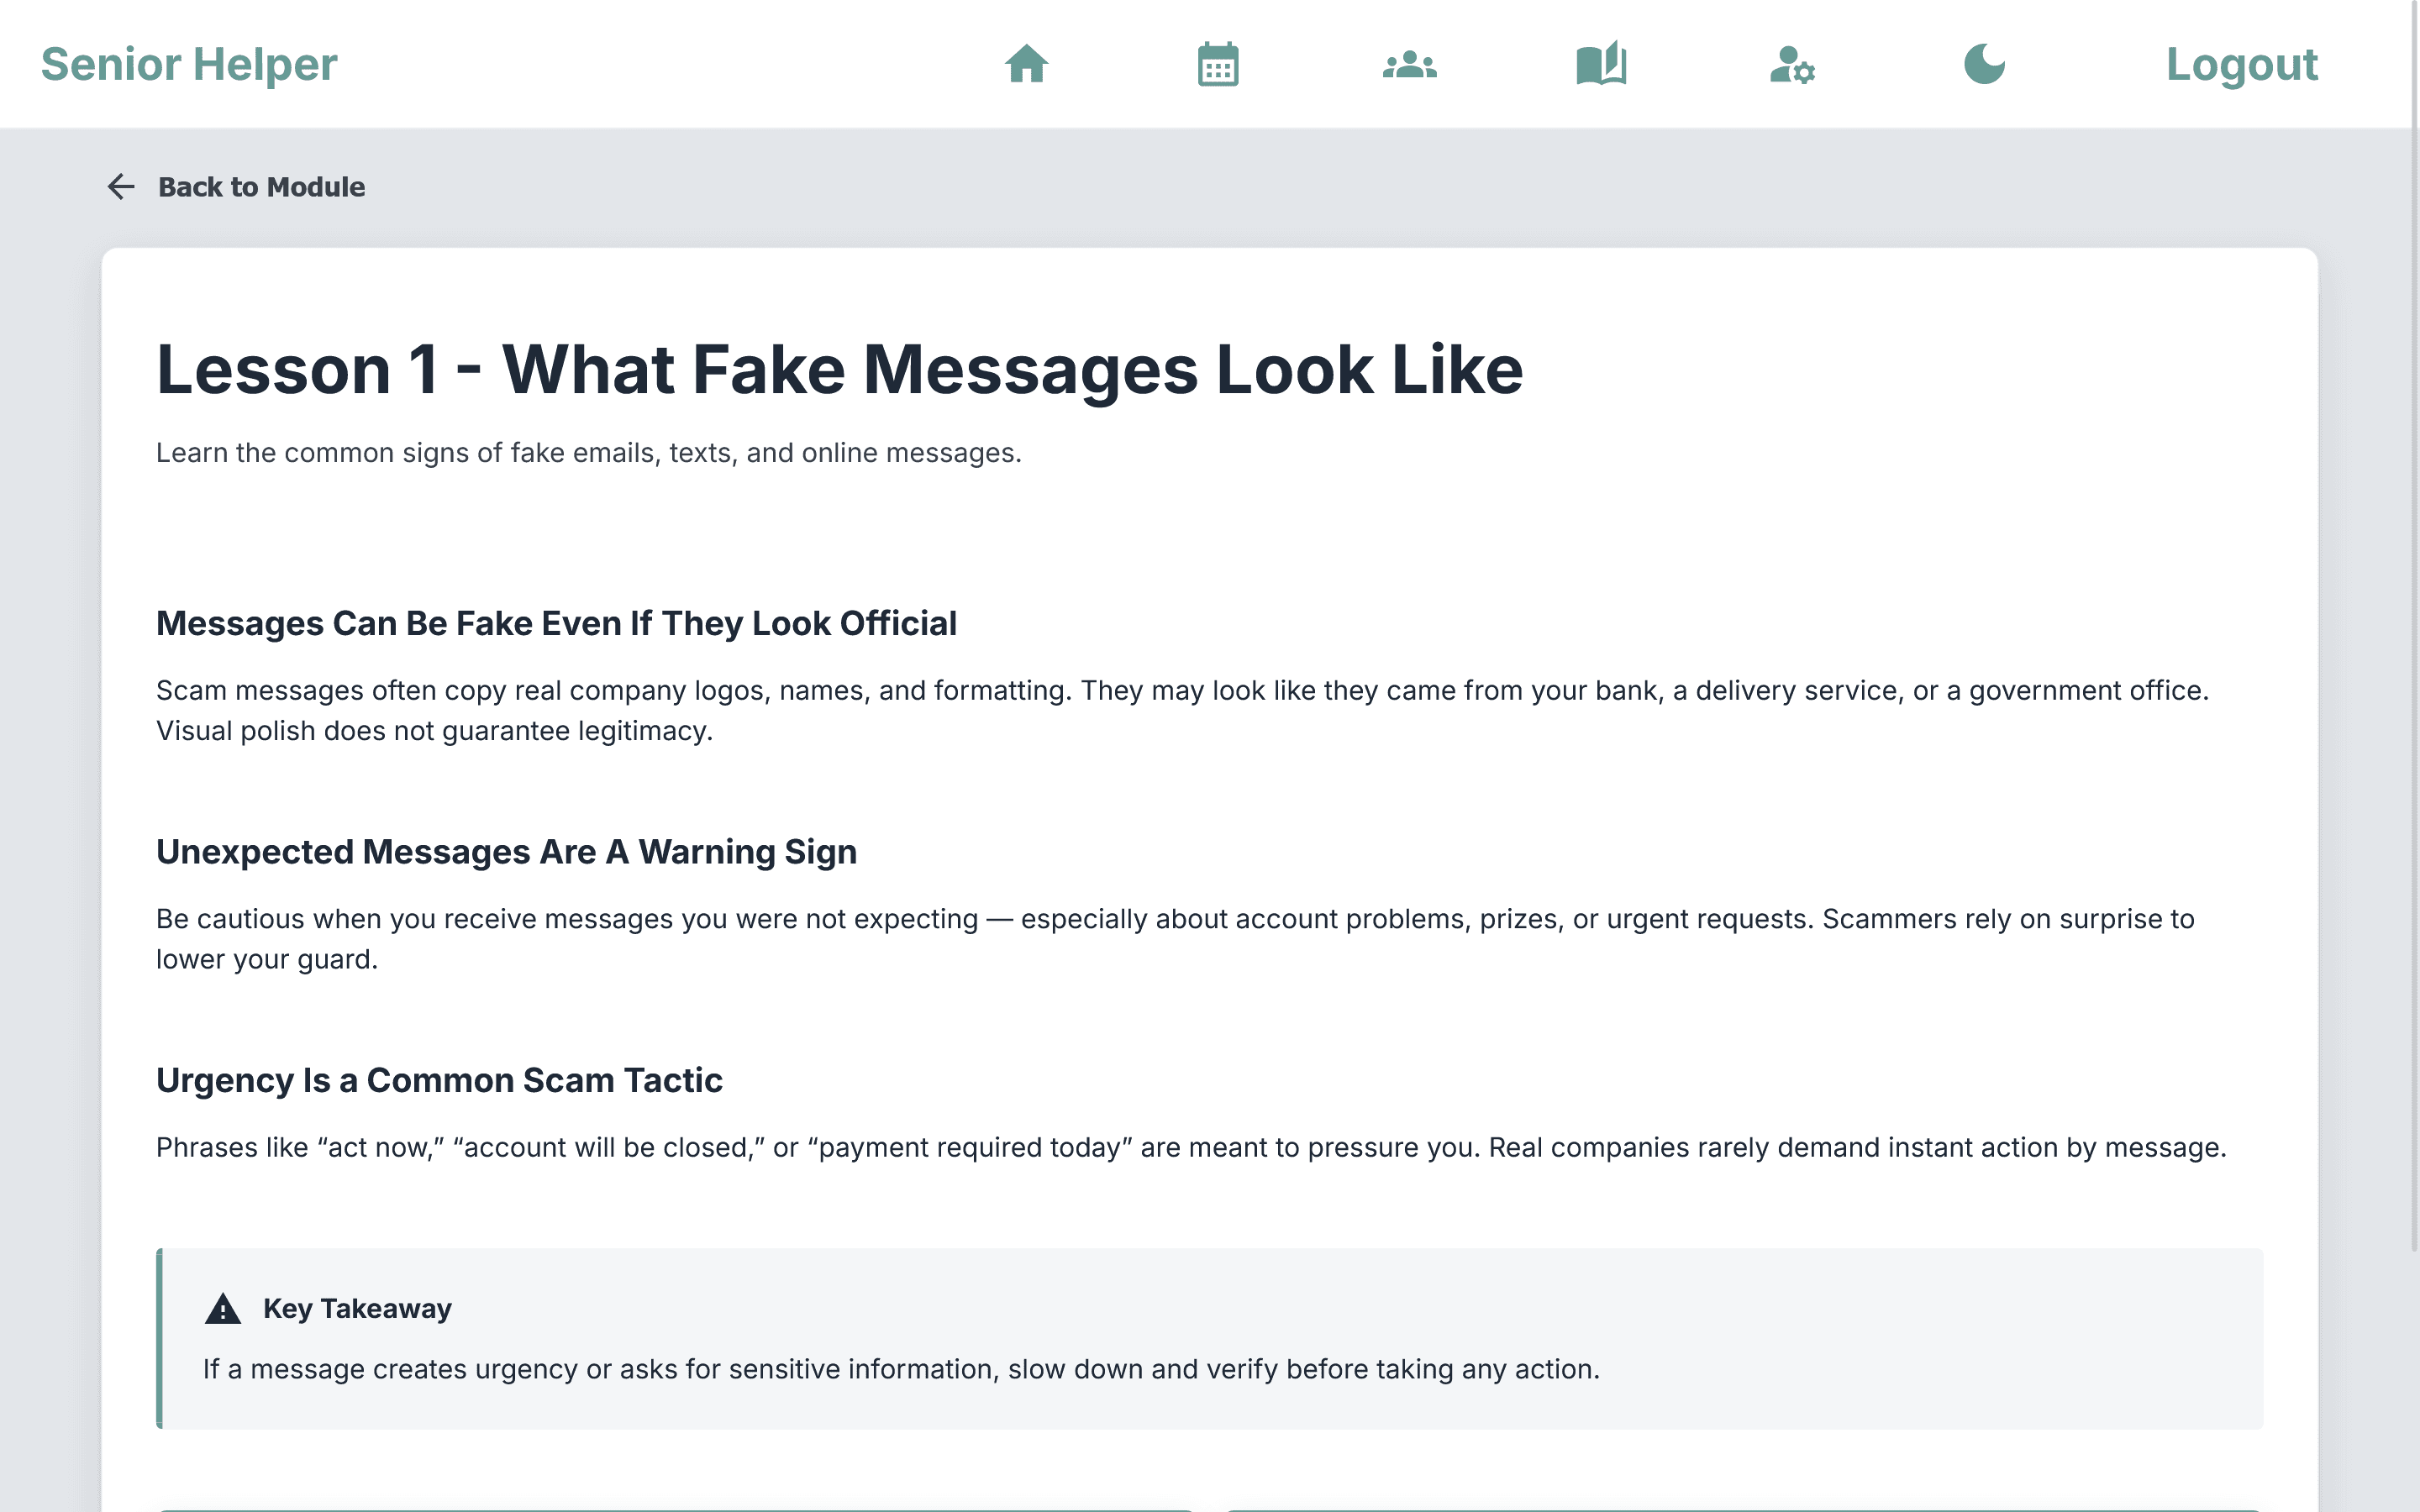The width and height of the screenshot is (2420, 1512).
Task: Click the Key Takeaway warning icon
Action: pos(223,1308)
